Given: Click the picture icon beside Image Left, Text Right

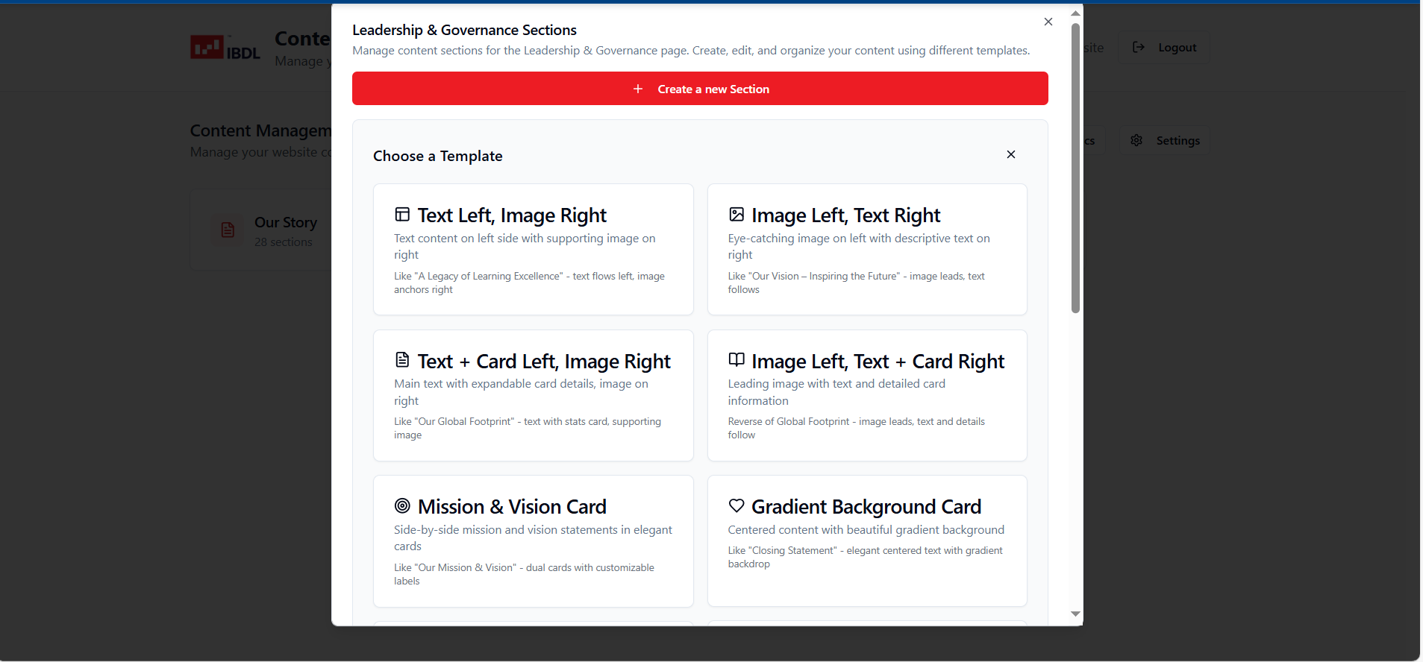Looking at the screenshot, I should point(736,215).
